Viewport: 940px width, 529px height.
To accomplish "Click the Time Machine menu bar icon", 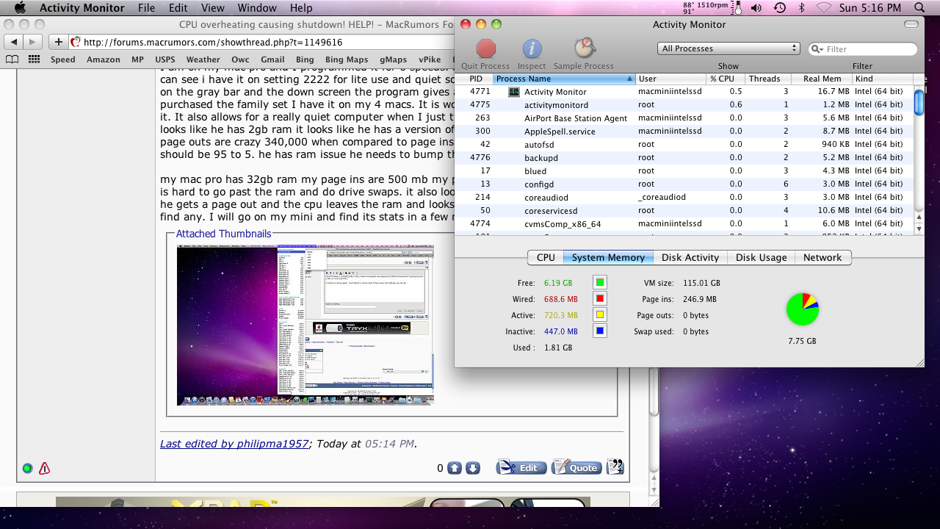I will [780, 8].
